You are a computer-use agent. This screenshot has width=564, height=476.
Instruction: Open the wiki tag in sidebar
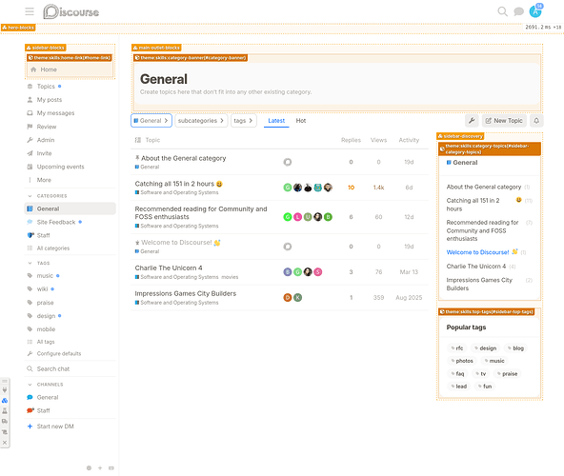coord(70,289)
